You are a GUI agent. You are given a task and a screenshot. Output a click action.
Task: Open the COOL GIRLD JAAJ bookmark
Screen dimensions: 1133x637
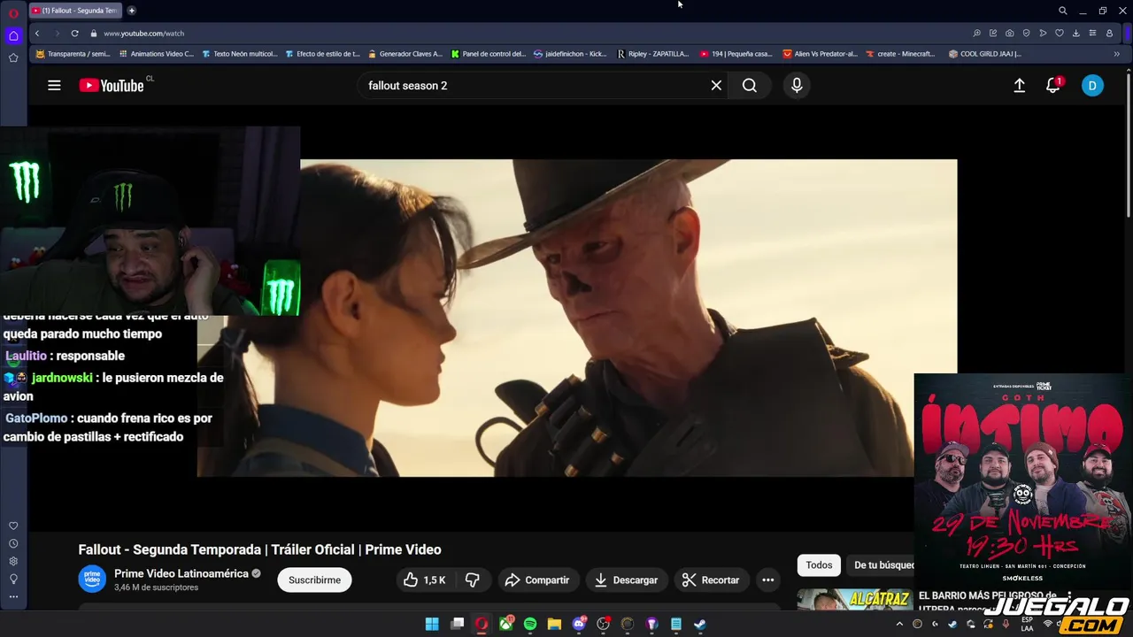tap(984, 54)
